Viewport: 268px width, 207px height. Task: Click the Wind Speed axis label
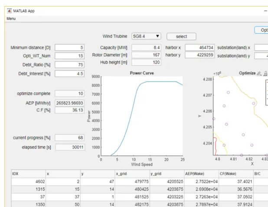pyautogui.click(x=142, y=164)
